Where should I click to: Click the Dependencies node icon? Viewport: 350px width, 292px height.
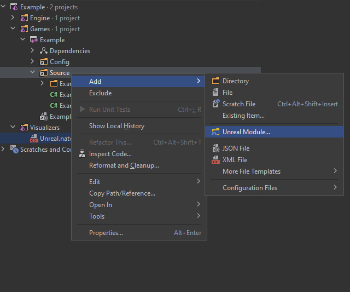(44, 51)
